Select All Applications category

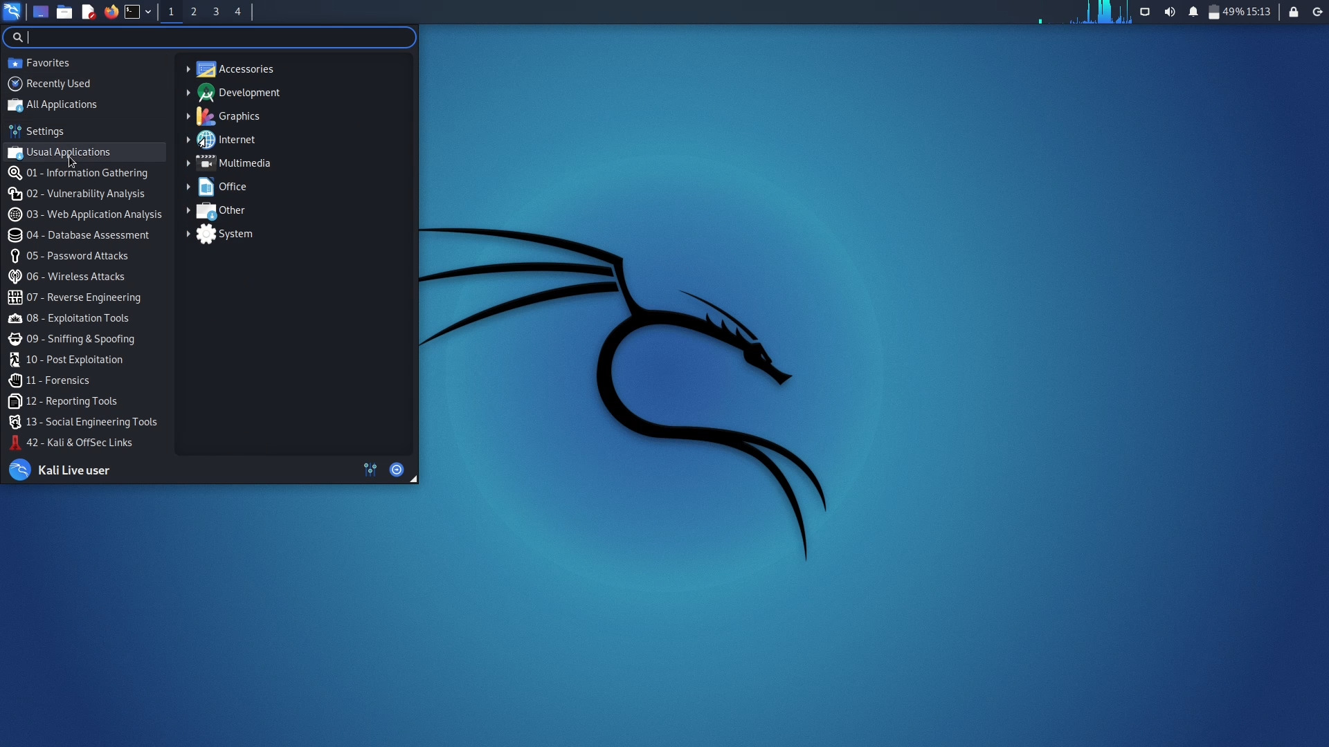coord(85,104)
